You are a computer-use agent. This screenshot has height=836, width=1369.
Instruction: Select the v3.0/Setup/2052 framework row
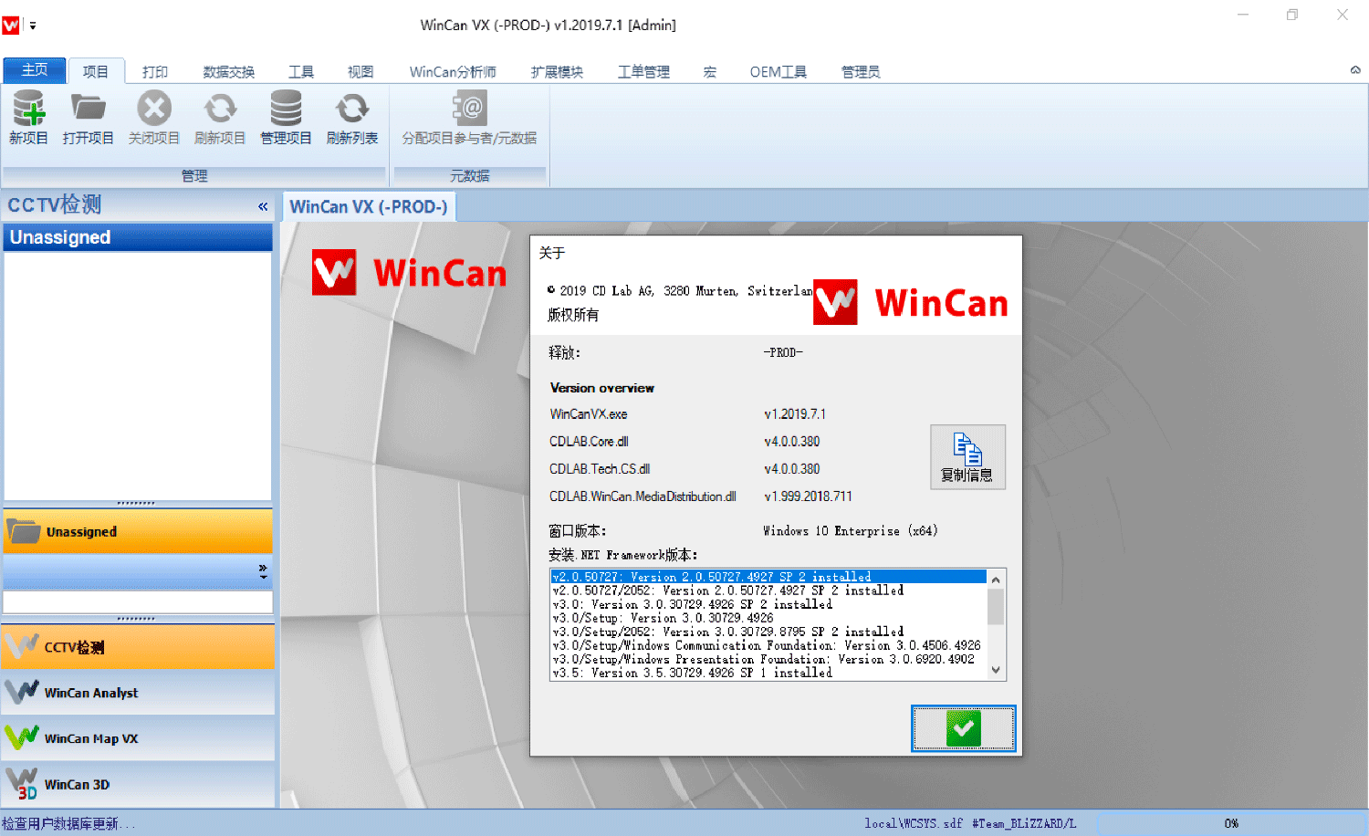click(768, 632)
